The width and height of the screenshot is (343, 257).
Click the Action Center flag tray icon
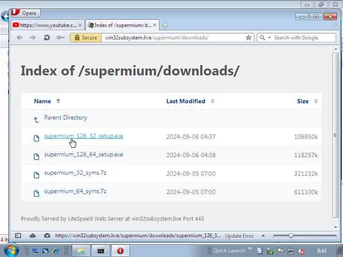280,251
